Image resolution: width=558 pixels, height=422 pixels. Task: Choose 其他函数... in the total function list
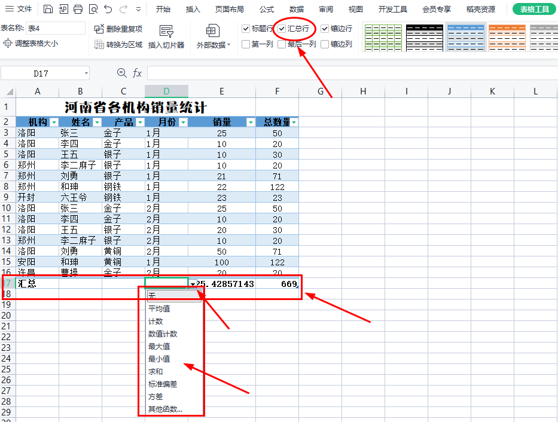(175, 409)
